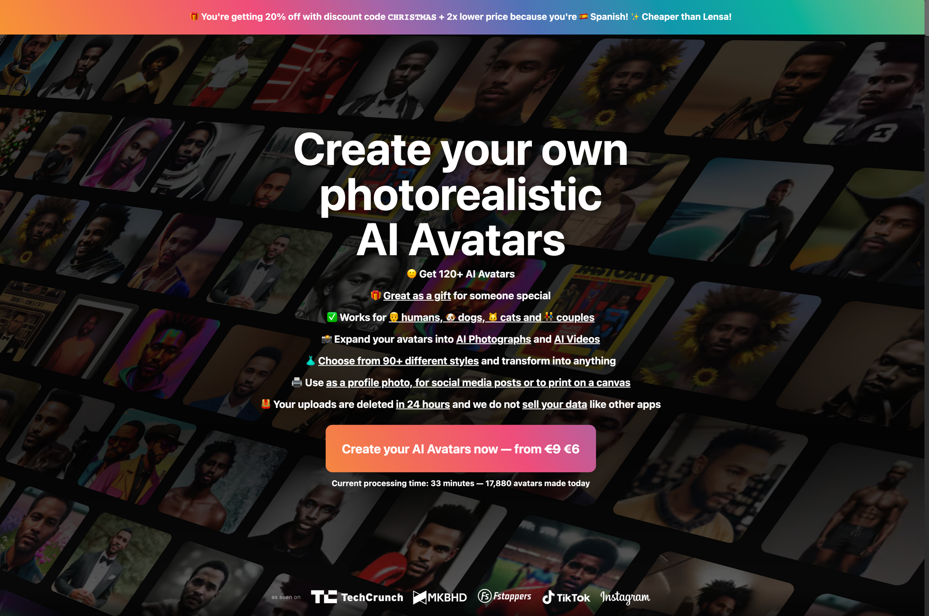Image resolution: width=929 pixels, height=616 pixels.
Task: Click the MKBHD logo
Action: (x=440, y=597)
